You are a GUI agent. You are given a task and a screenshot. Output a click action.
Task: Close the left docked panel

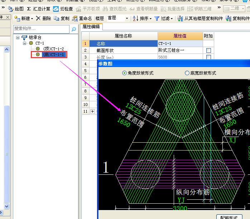click(x=8, y=17)
